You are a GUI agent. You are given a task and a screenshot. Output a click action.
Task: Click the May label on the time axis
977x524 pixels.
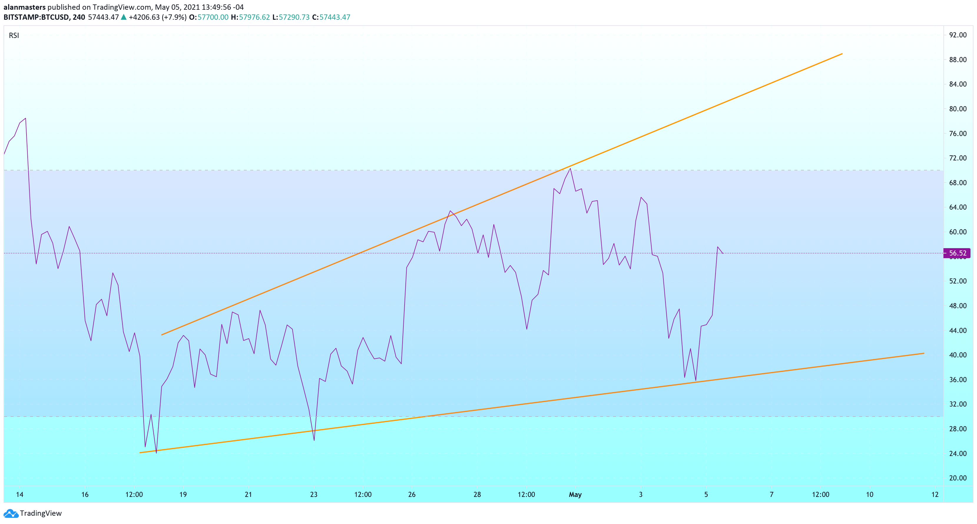[575, 495]
